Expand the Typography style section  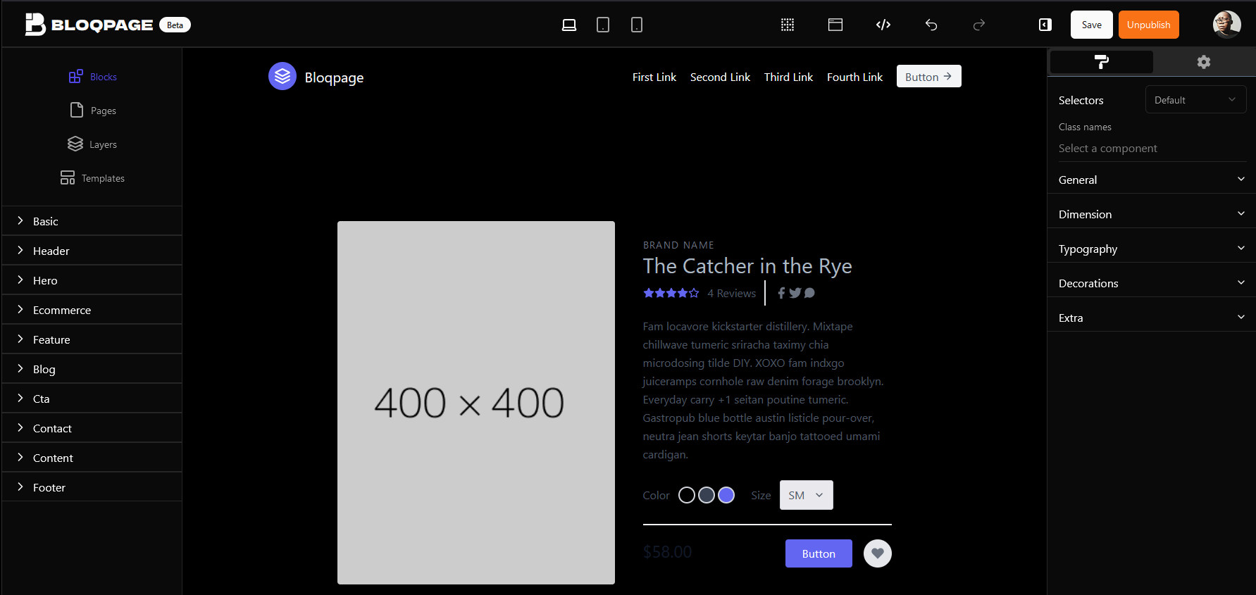tap(1152, 249)
